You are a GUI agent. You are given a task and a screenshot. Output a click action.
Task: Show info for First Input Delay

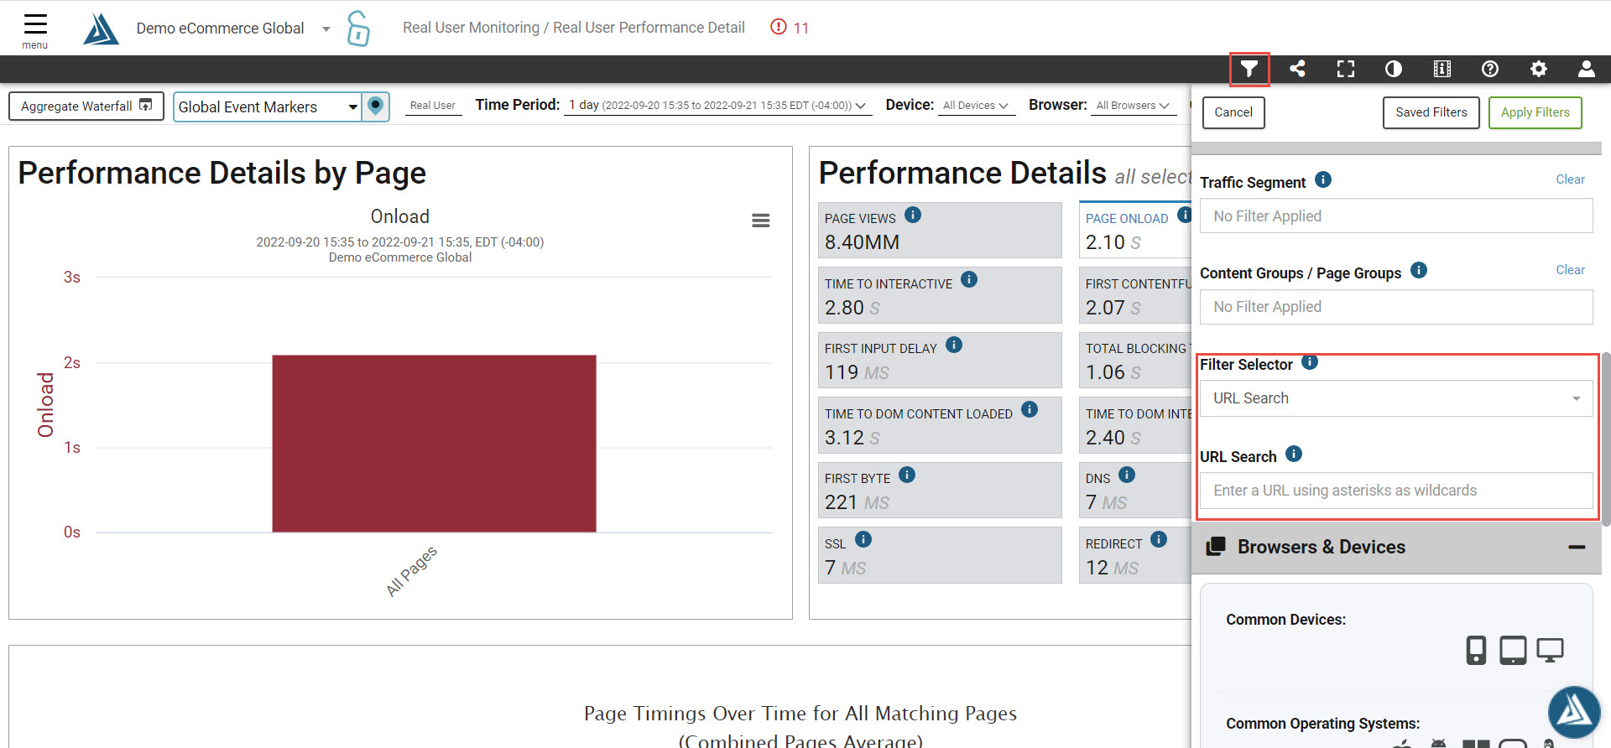click(x=954, y=345)
